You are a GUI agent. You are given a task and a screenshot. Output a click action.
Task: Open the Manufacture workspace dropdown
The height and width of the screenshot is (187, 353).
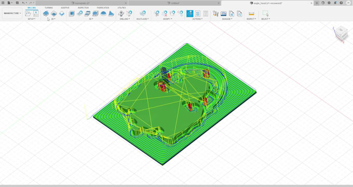[x=12, y=13]
